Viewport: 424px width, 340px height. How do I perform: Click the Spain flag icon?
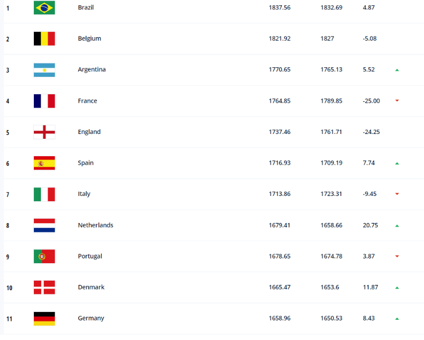44,163
